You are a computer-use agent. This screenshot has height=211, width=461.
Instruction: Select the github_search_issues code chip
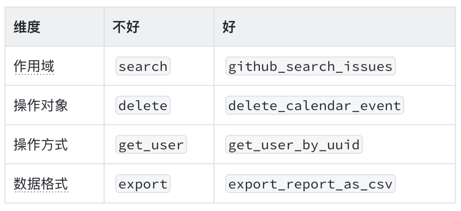(310, 66)
